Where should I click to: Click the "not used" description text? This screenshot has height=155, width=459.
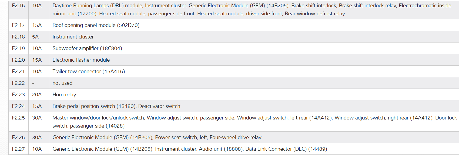pyautogui.click(x=62, y=83)
